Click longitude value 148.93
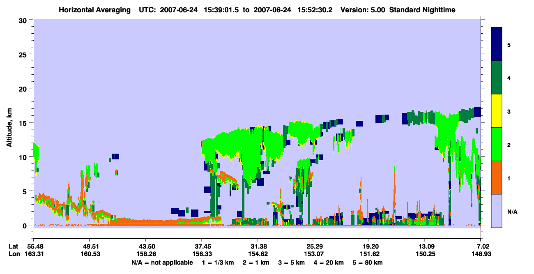The image size is (534, 274). 481,254
